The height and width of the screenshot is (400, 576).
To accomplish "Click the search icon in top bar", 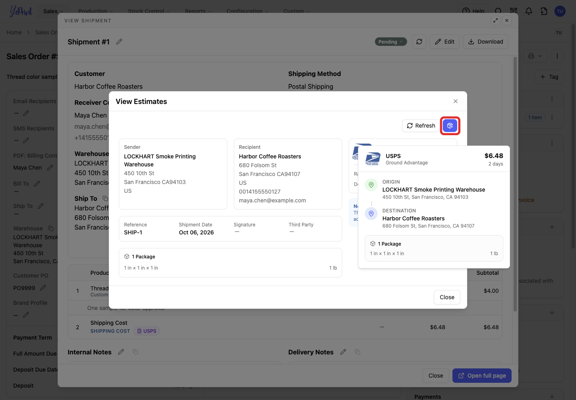I will [498, 11].
